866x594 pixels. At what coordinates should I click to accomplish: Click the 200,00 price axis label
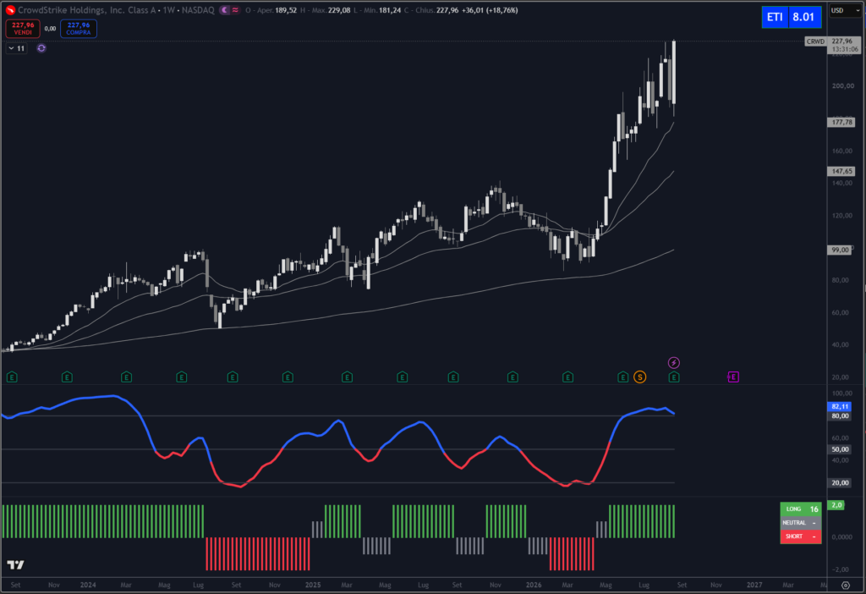click(x=843, y=85)
